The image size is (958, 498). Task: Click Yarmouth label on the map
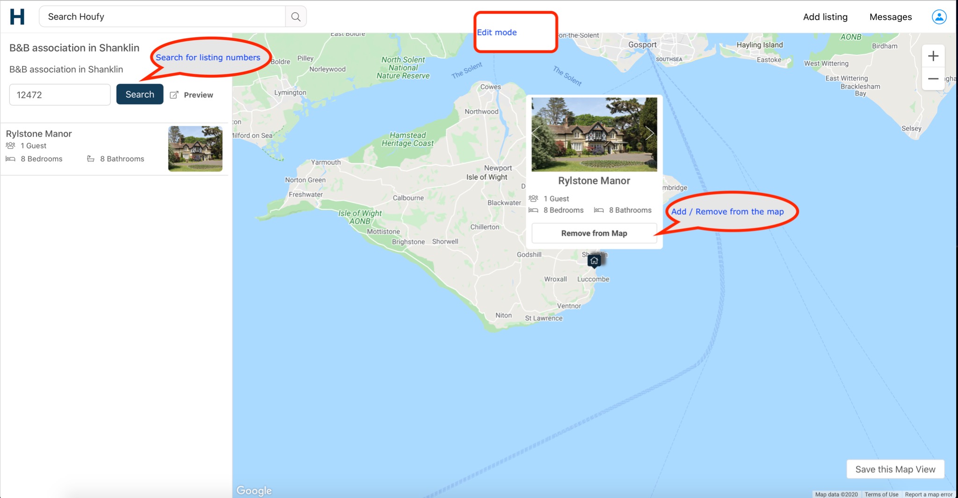click(326, 162)
